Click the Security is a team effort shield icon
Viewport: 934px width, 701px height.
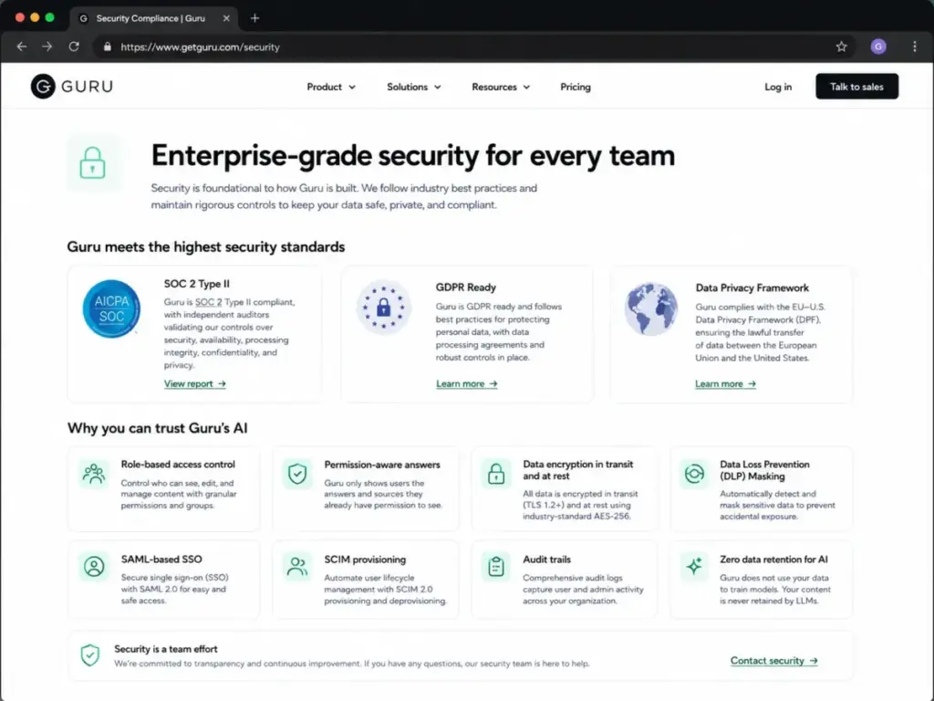[90, 655]
